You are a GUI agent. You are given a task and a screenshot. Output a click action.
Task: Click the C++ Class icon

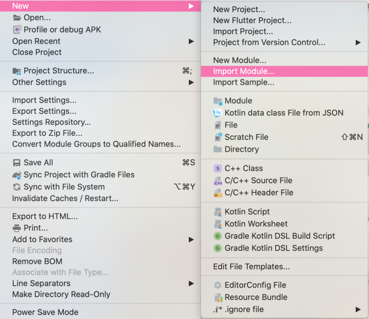(x=218, y=169)
